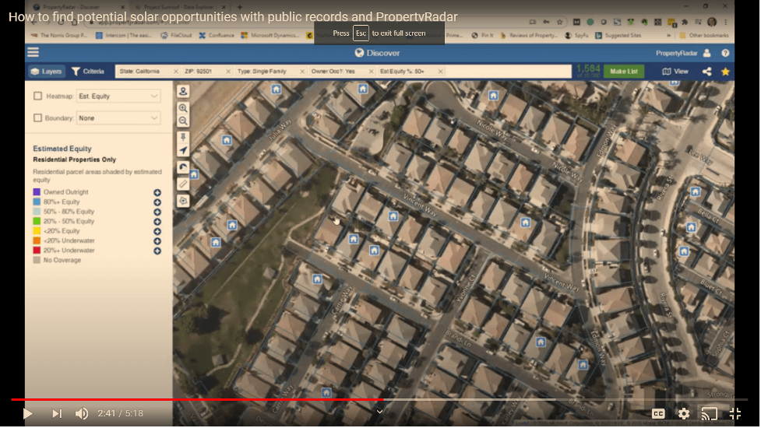Open the View menu
Screen dimensions: 761x428
click(675, 72)
